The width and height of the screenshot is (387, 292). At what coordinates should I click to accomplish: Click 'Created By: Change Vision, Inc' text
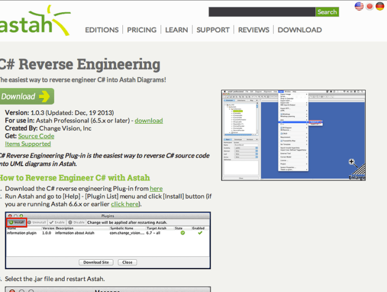tap(48, 128)
